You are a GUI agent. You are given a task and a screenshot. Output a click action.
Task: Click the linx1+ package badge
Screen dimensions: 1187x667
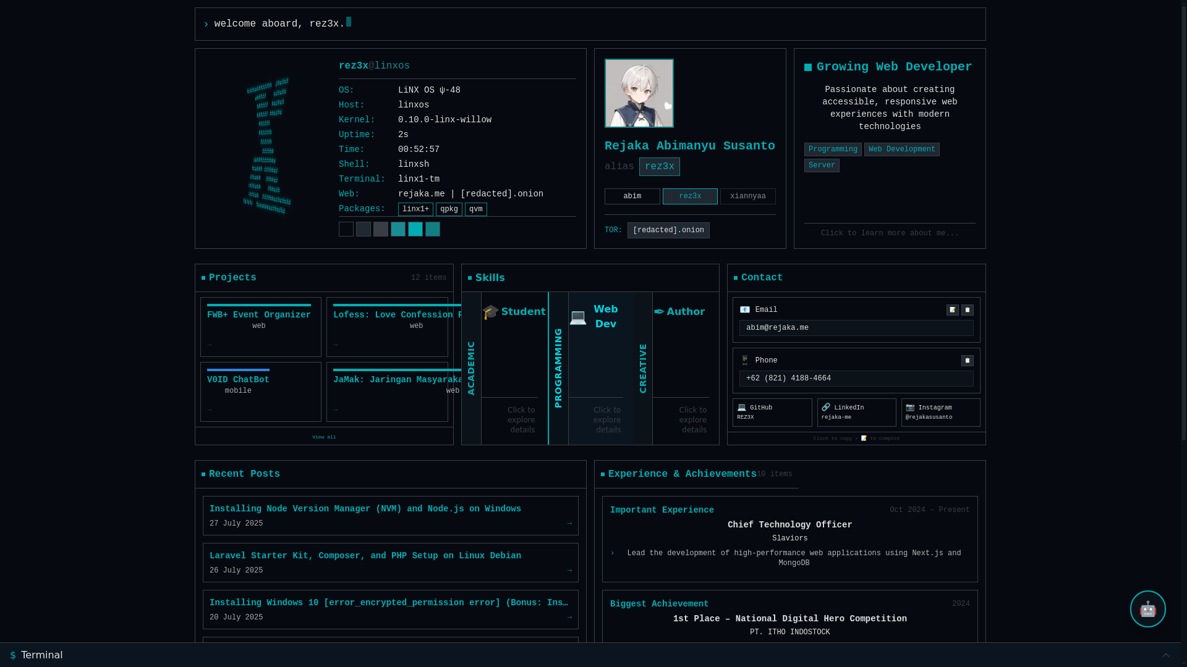pyautogui.click(x=415, y=209)
